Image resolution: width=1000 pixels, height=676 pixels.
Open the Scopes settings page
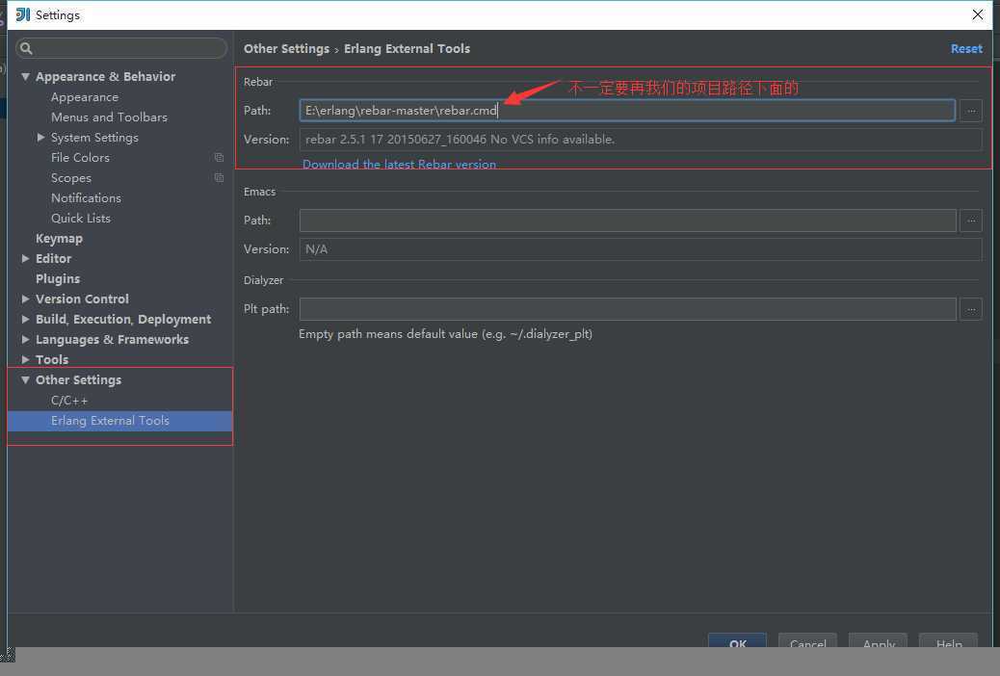coord(70,178)
